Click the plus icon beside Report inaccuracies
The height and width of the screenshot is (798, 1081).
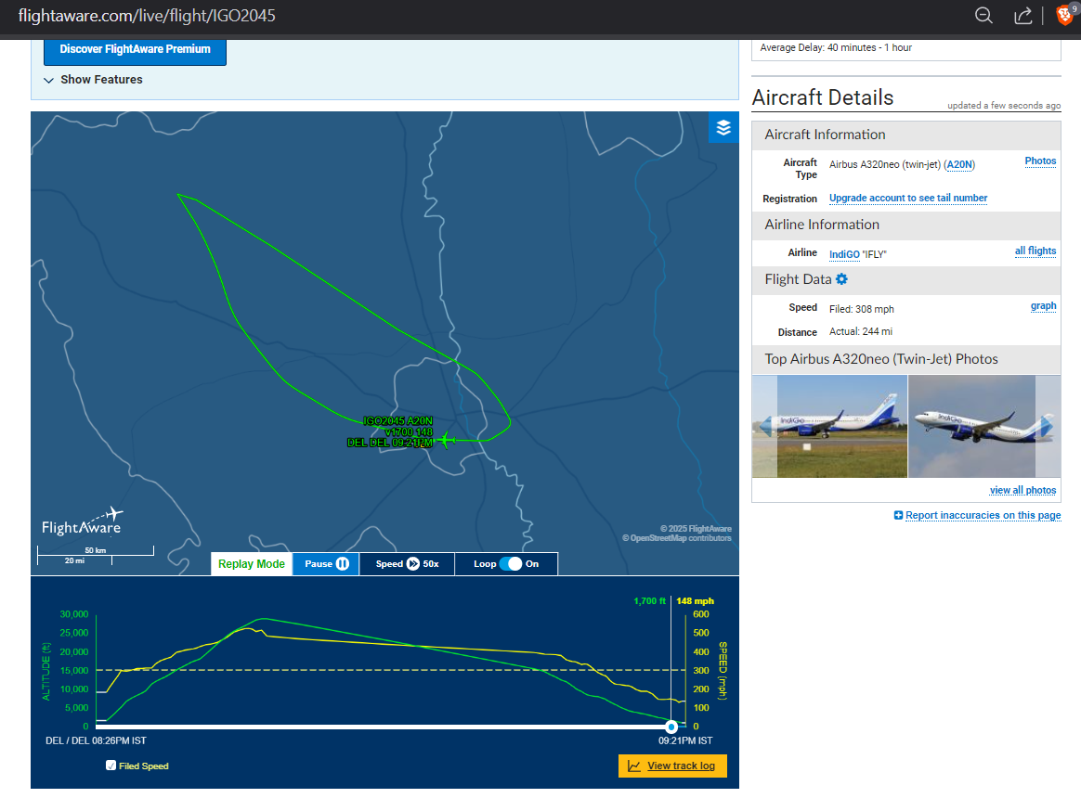(898, 516)
